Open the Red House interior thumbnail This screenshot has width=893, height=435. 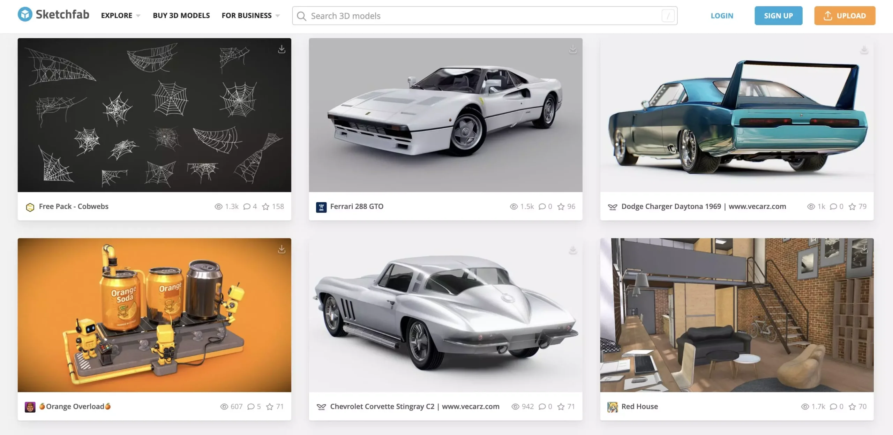point(737,315)
